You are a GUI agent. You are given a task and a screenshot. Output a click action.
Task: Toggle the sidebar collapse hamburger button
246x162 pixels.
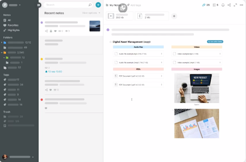coord(39,5)
